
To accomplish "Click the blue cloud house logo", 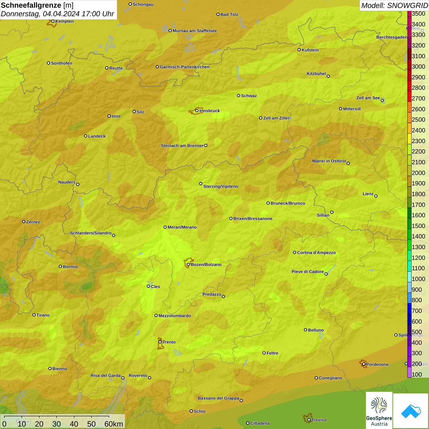I will pos(411,411).
